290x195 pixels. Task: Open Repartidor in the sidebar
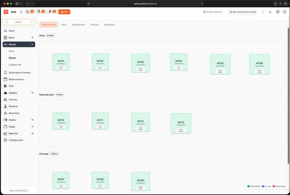tap(14, 113)
